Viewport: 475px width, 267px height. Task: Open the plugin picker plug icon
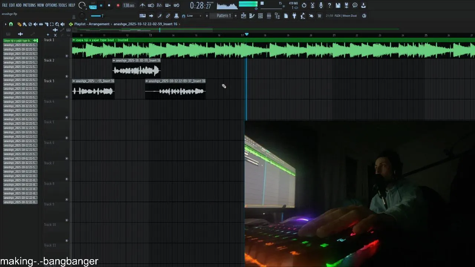click(x=294, y=16)
